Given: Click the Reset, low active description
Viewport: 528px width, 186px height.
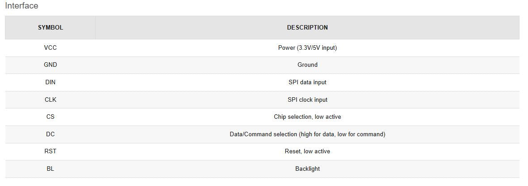Looking at the screenshot, I should [x=307, y=151].
